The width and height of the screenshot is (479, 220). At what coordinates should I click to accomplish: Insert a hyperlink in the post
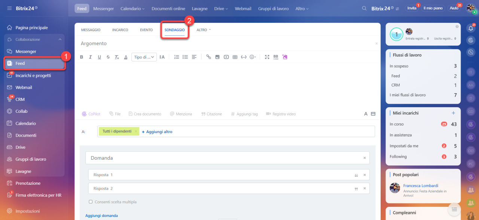(x=209, y=57)
